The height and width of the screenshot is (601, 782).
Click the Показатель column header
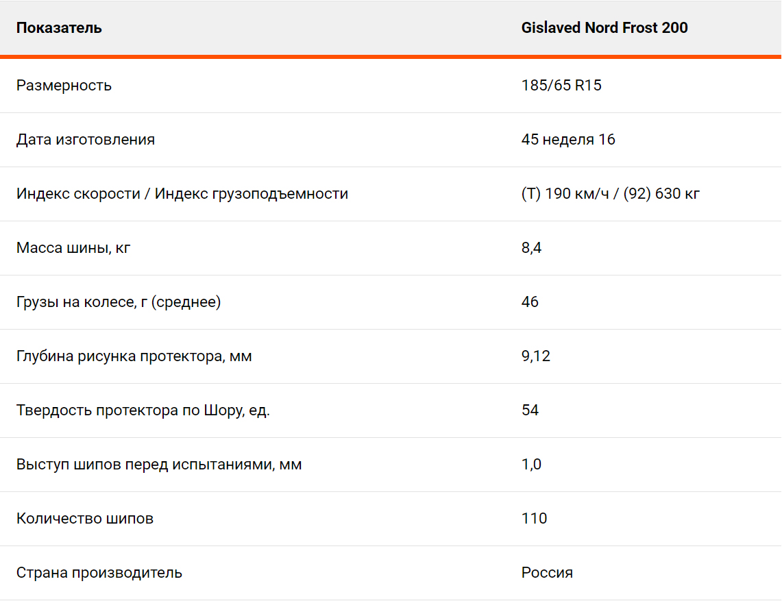59,28
